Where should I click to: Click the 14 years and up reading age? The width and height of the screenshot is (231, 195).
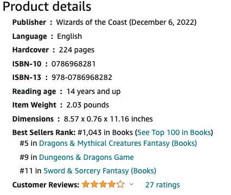coord(93,91)
